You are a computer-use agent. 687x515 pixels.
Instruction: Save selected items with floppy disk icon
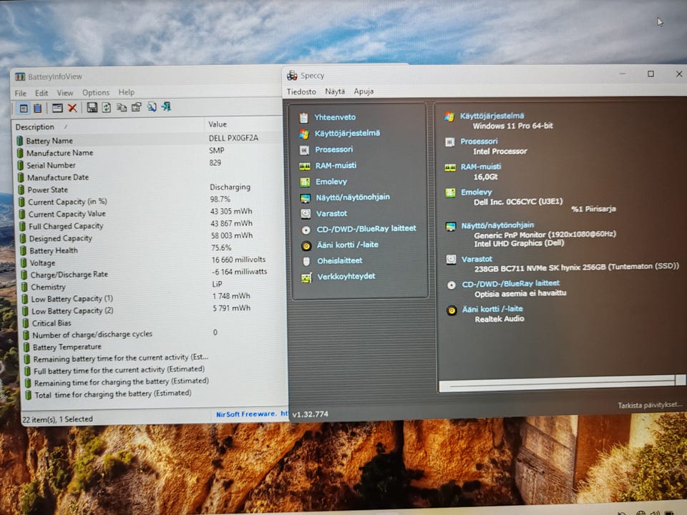point(92,107)
